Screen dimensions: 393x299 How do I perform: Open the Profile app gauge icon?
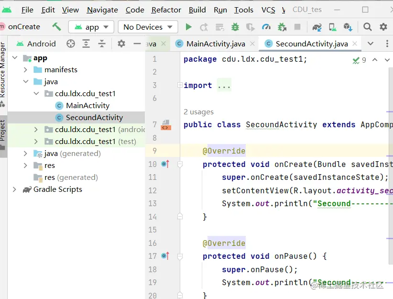coord(266,27)
